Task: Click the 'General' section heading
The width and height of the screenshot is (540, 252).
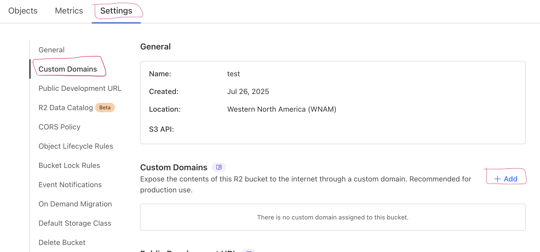Action: click(155, 47)
